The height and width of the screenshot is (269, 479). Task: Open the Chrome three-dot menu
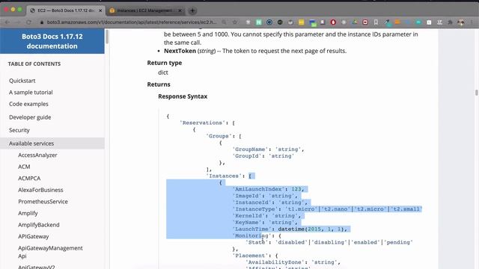472,22
